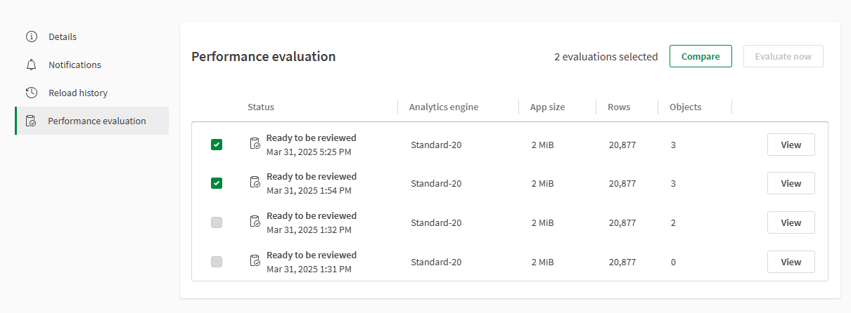Click the App size column header
The height and width of the screenshot is (313, 851).
tap(548, 107)
